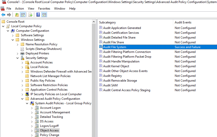This screenshot has height=137, width=217.
Task: Open the Action menu
Action: (x=19, y=8)
